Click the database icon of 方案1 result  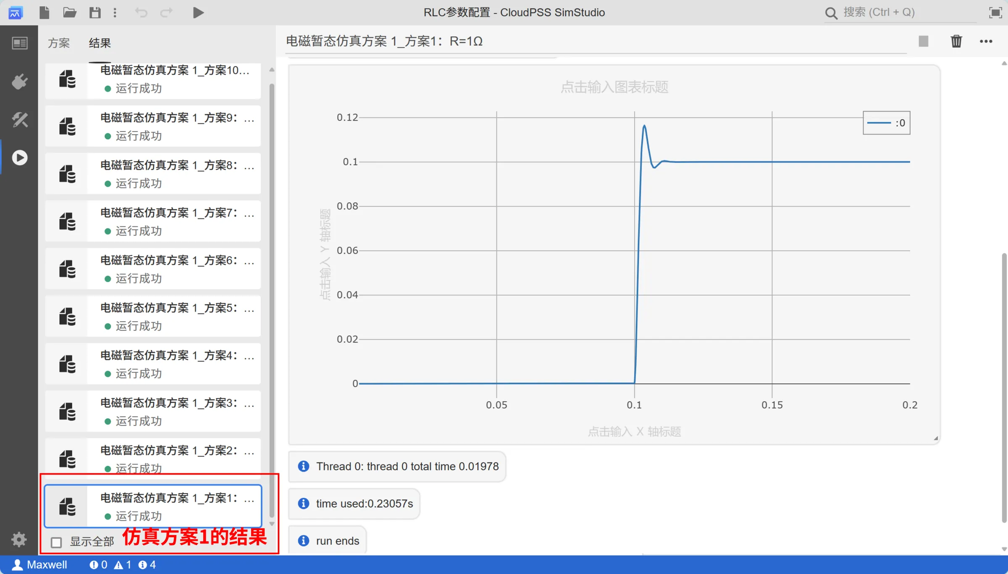[x=67, y=506]
